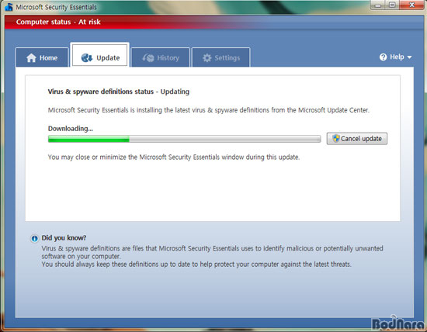The height and width of the screenshot is (332, 427).
Task: Click the shield icon on Cancel update button
Action: click(x=336, y=138)
